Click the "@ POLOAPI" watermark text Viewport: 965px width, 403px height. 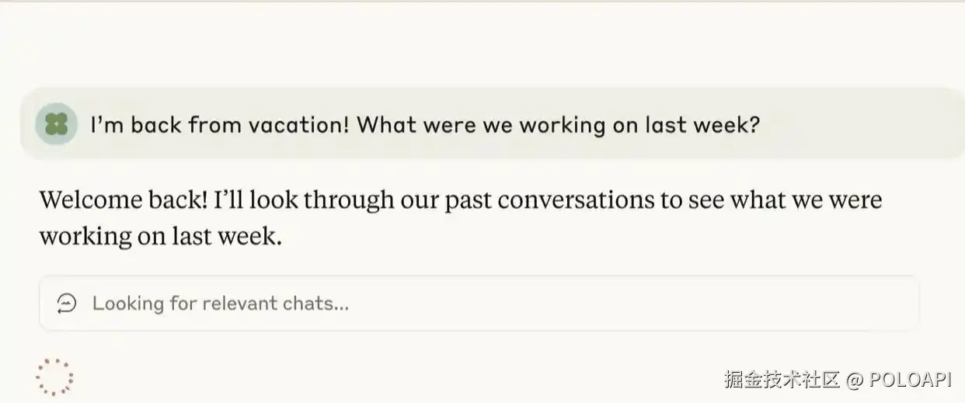(900, 380)
